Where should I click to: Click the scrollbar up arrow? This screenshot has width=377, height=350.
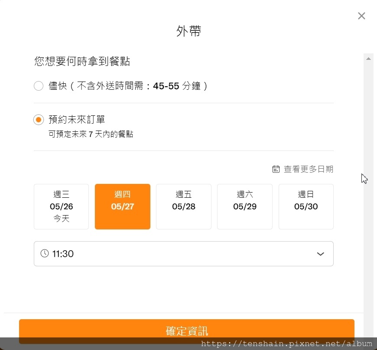coord(368,58)
